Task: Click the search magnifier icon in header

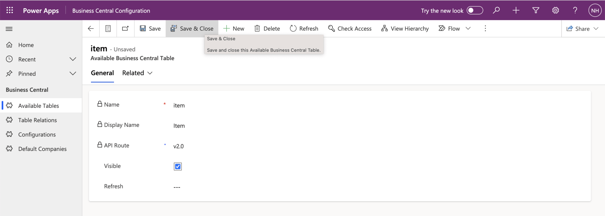Action: pyautogui.click(x=496, y=10)
